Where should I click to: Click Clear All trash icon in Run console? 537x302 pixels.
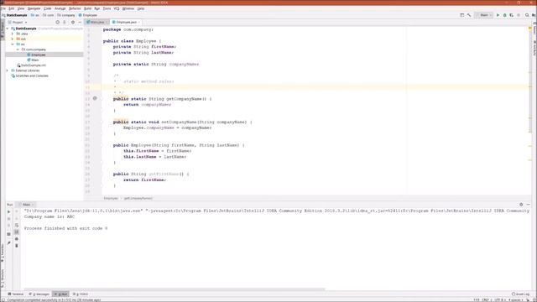pyautogui.click(x=17, y=246)
